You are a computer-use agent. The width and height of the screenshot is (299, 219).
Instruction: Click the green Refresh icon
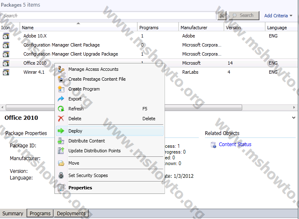tap(61, 109)
